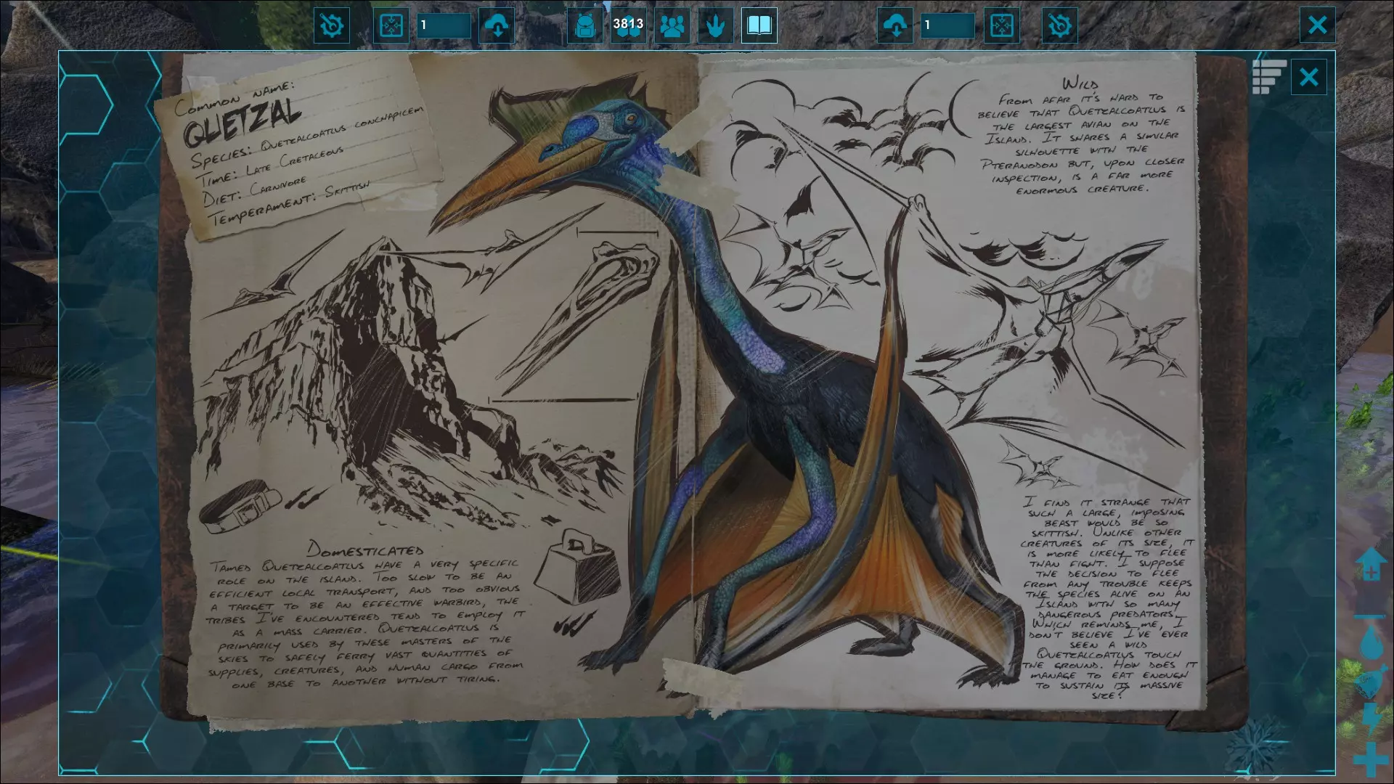Viewport: 1394px width, 784px height.
Task: Open the left settings gear-wrench icon
Action: pyautogui.click(x=331, y=26)
